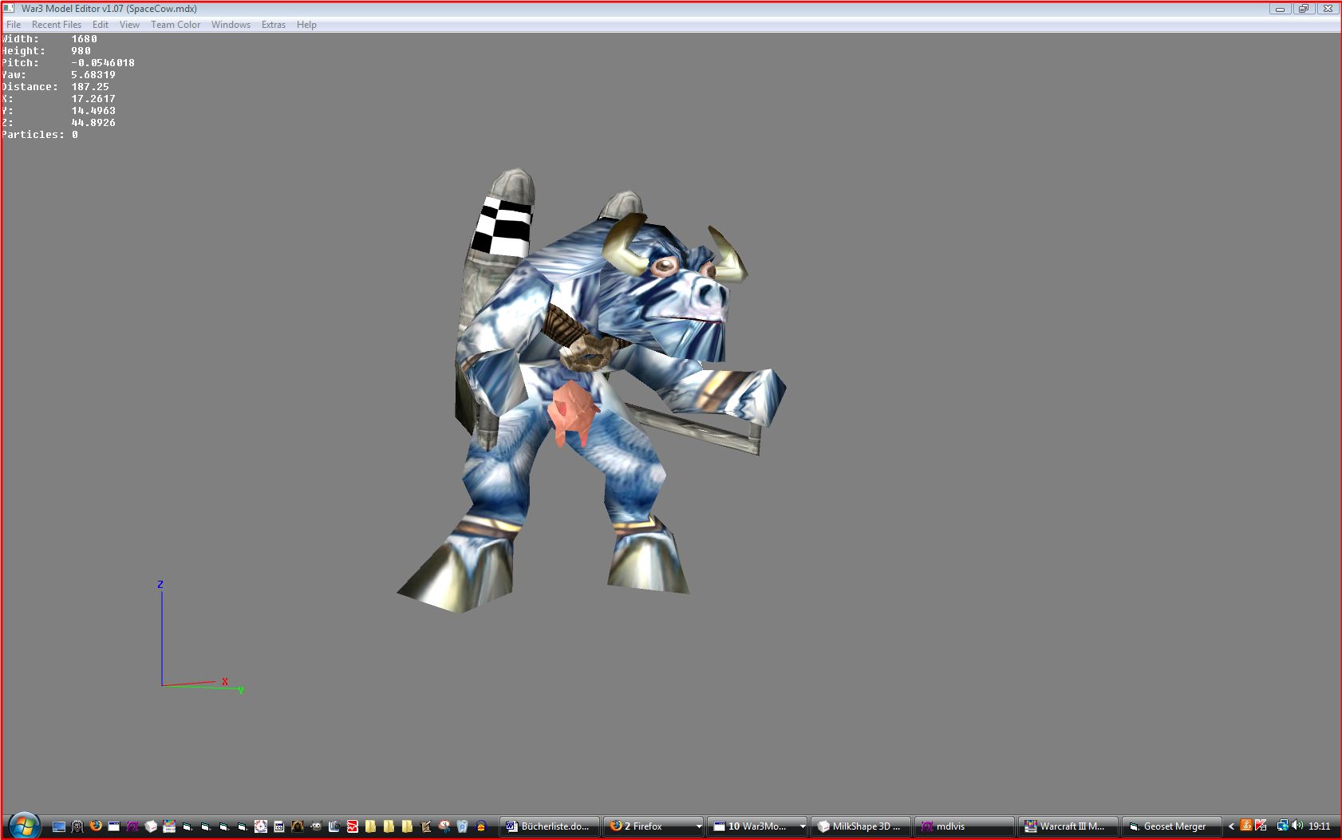Open the dark hooded portrait quick launch icon
This screenshot has width=1342, height=840.
tap(297, 826)
